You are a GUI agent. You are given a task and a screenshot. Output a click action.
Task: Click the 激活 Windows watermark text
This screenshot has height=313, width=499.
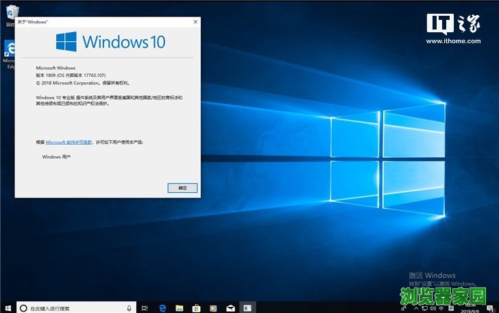(x=432, y=275)
